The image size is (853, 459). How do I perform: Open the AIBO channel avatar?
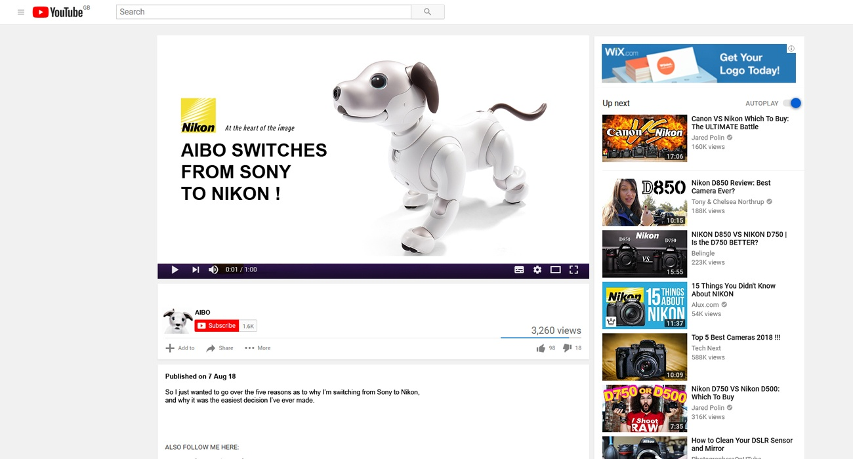click(x=178, y=321)
